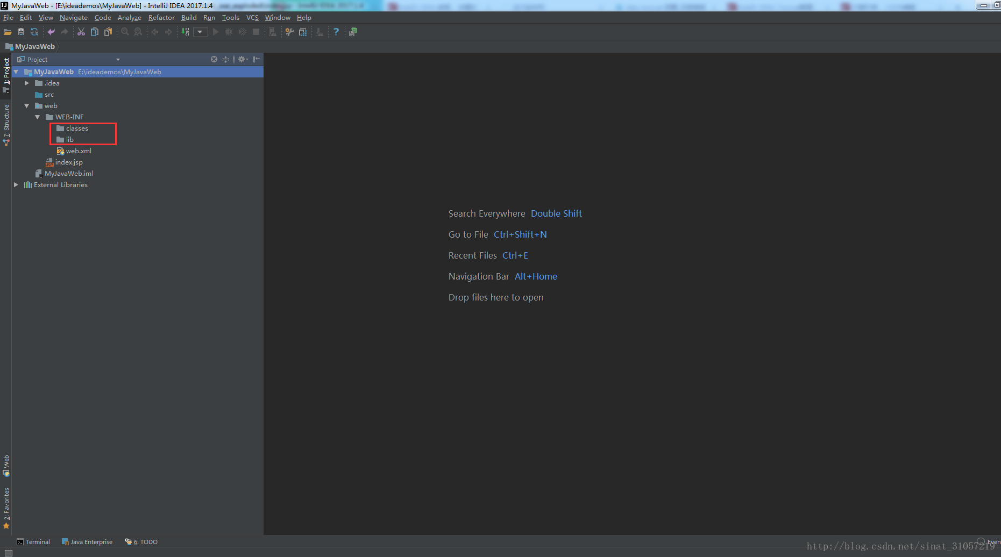Viewport: 1001px width, 557px height.
Task: Click the tool windows toggle in bottom-left corner
Action: [8, 553]
